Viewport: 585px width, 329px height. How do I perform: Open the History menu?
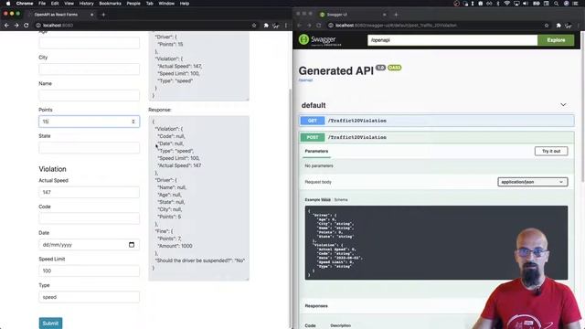tap(87, 4)
